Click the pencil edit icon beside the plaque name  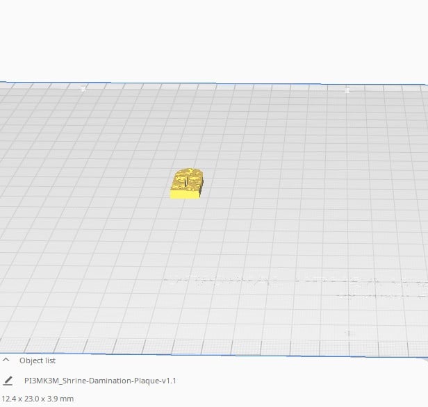coord(8,381)
